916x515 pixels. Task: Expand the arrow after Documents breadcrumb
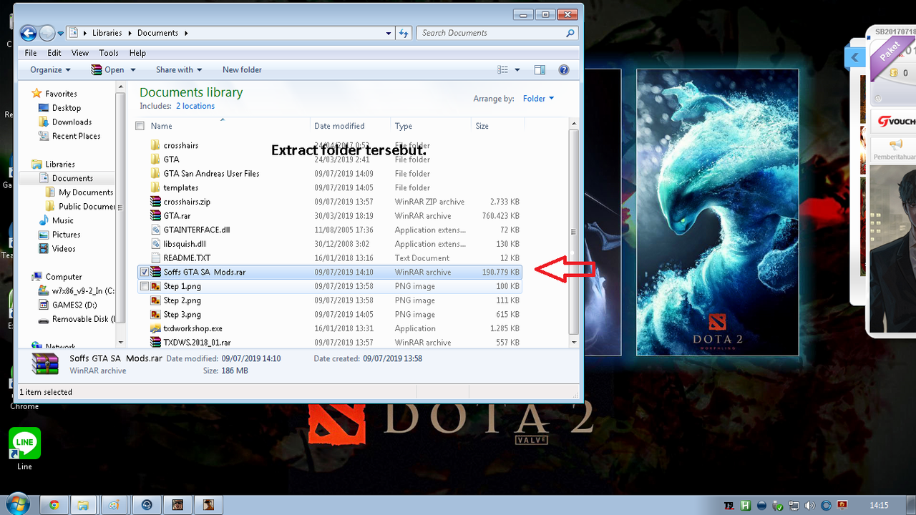click(186, 33)
